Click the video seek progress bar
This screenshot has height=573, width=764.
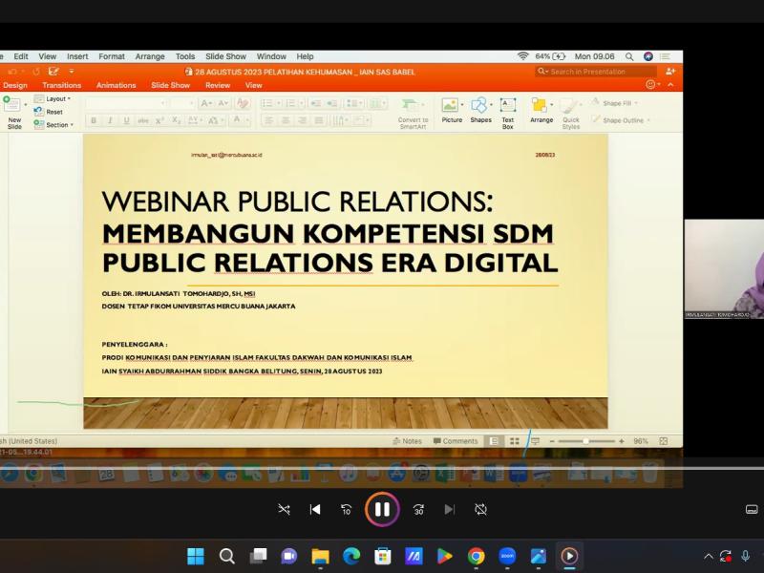382,468
